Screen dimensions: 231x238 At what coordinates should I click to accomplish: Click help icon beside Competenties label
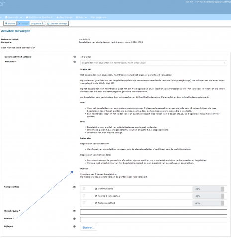click(74, 187)
